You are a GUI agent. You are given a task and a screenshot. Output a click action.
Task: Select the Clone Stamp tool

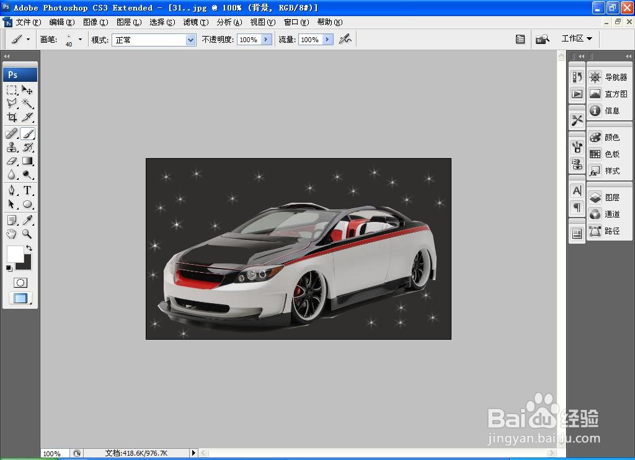click(12, 147)
